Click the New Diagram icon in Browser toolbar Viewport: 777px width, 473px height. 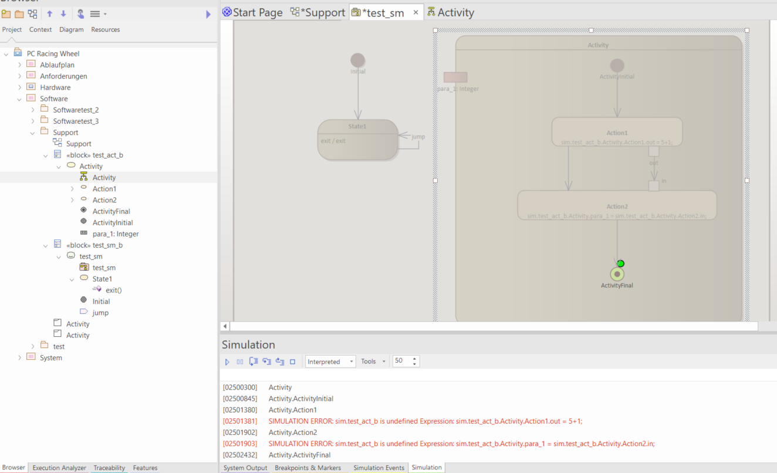click(32, 13)
